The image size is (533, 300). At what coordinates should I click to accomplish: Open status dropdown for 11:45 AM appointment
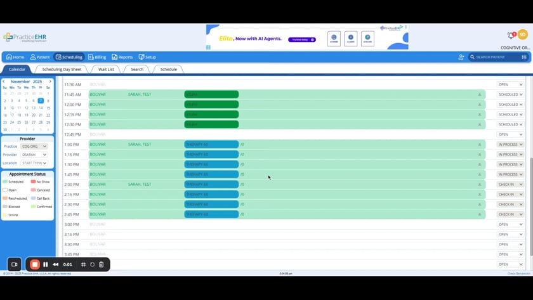tap(510, 95)
